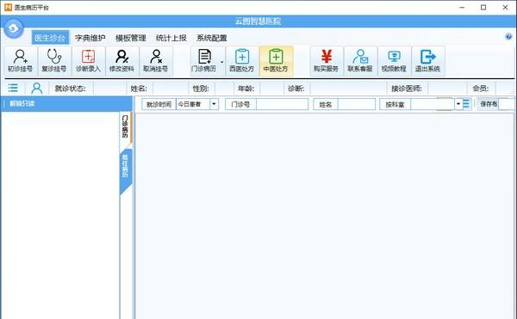Expand the 按科室 dropdown arrow

[x=458, y=104]
